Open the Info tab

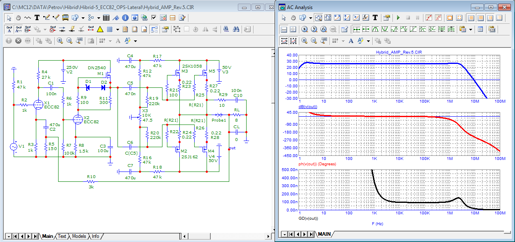(95, 236)
